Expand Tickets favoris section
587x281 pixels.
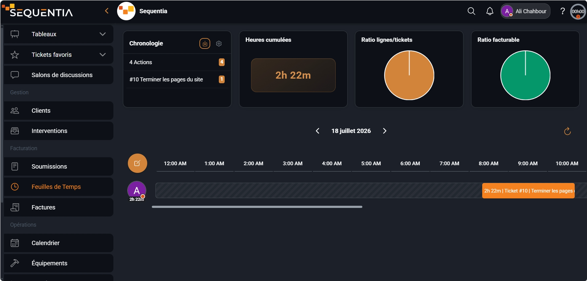(x=58, y=55)
